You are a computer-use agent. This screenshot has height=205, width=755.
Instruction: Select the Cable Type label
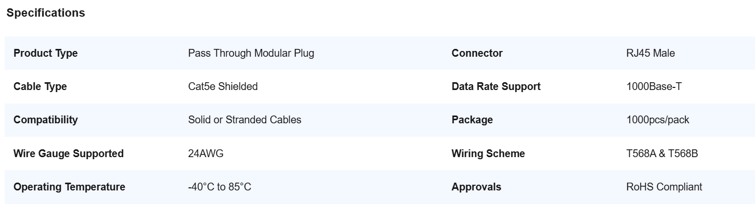(x=40, y=86)
